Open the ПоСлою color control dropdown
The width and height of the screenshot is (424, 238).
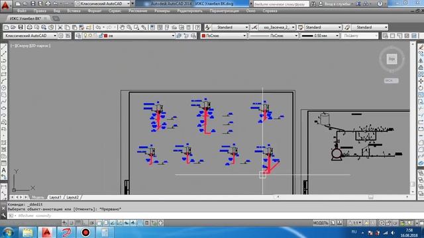click(224, 36)
